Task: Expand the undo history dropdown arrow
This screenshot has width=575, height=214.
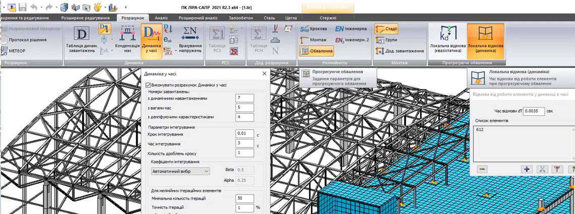Action: 42,8
